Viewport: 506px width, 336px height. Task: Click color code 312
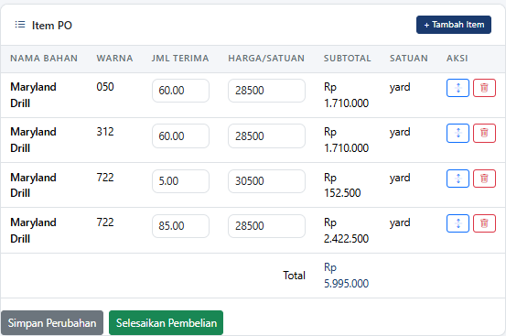105,132
